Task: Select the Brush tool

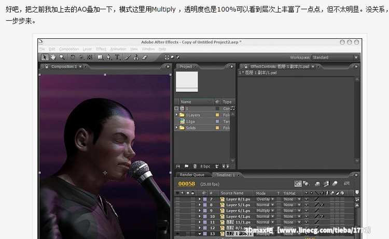Action: (x=128, y=57)
